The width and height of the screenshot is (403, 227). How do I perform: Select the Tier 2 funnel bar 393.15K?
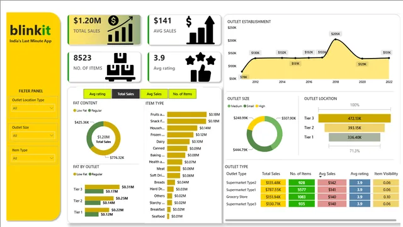coord(355,127)
